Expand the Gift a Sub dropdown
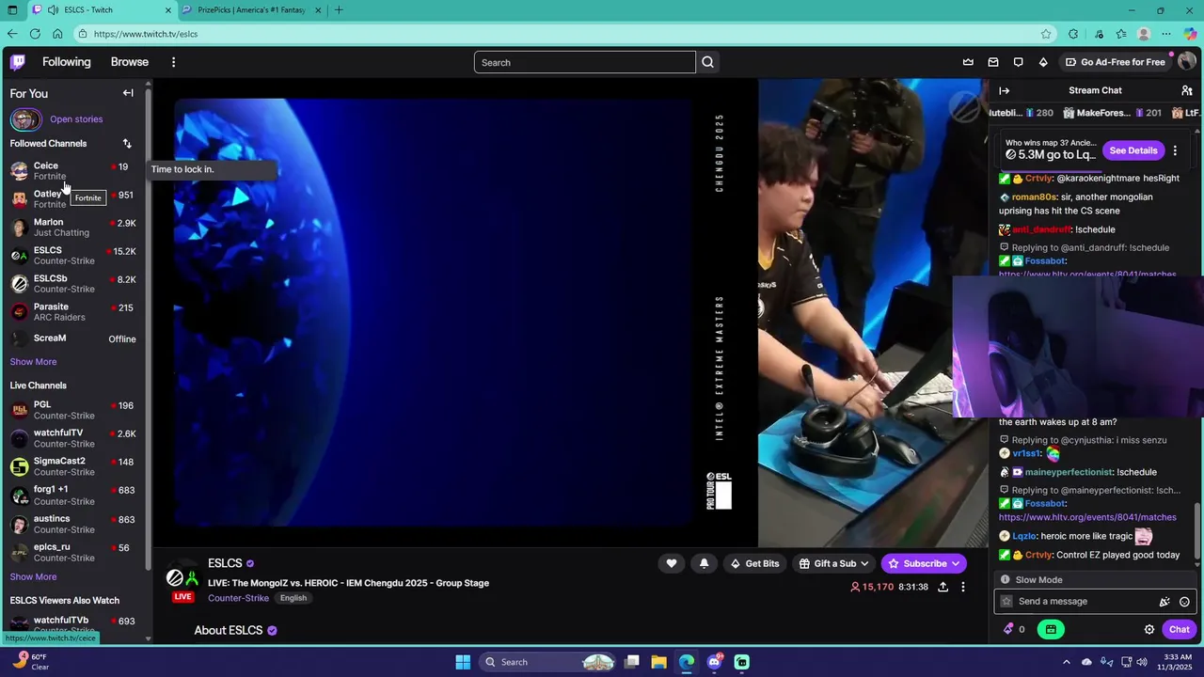The image size is (1204, 677). click(863, 563)
